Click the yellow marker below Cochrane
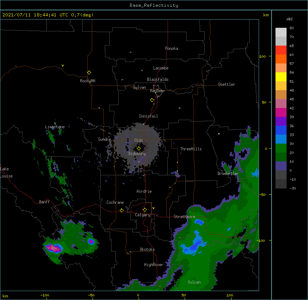308x300 pixels. 121,210
